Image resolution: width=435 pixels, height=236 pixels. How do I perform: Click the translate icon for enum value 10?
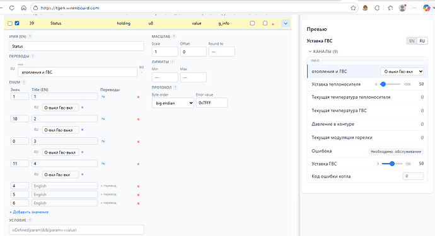103,119
